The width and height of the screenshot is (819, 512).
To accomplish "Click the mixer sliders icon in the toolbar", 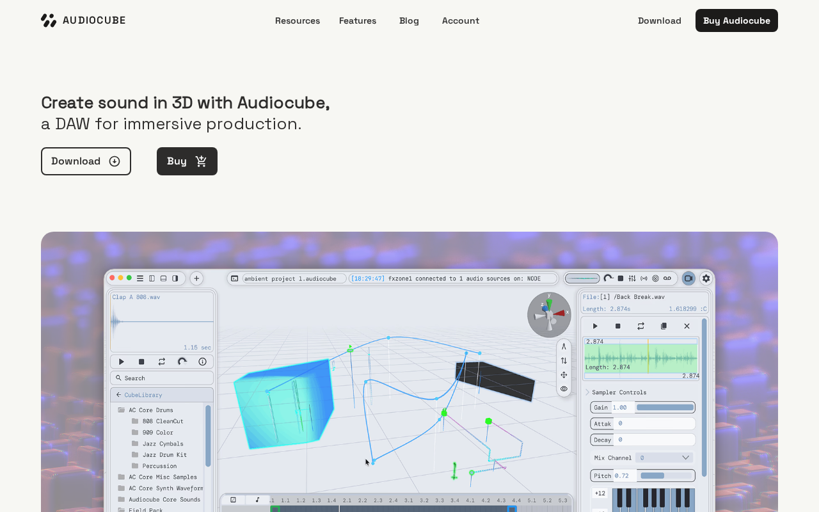I will [x=632, y=278].
